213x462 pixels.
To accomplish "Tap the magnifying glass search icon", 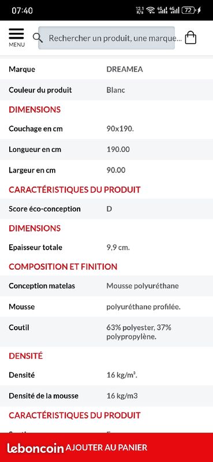I will coord(38,38).
